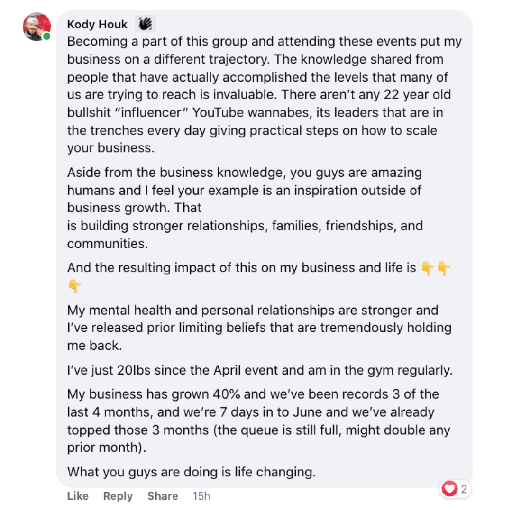
Task: Click the sentence "What you guys are doing"
Action: click(191, 472)
